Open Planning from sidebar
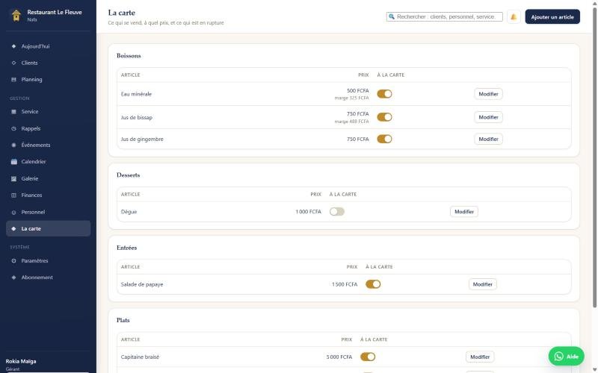 (48, 80)
